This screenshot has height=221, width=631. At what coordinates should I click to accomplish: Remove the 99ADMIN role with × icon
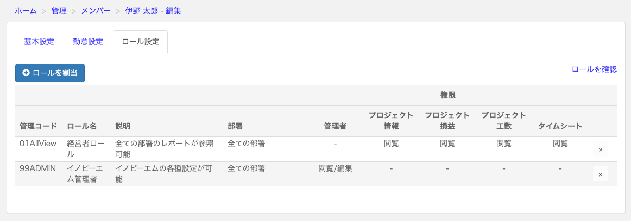click(x=600, y=174)
